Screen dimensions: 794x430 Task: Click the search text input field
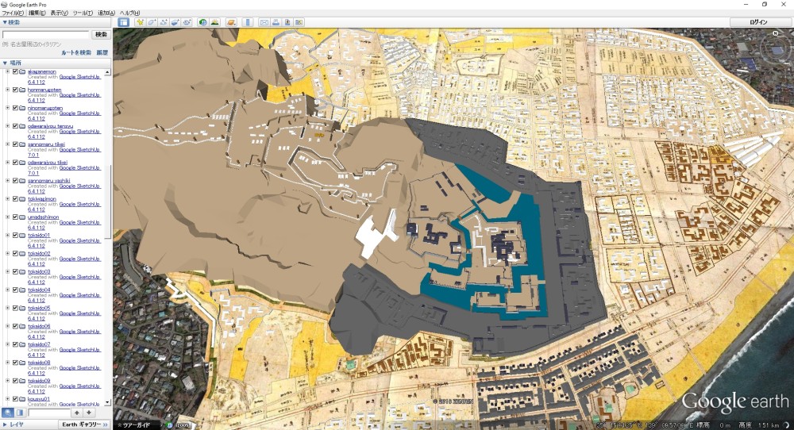(45, 35)
